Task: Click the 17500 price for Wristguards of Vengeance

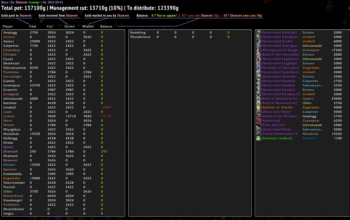Action: [x=337, y=50]
